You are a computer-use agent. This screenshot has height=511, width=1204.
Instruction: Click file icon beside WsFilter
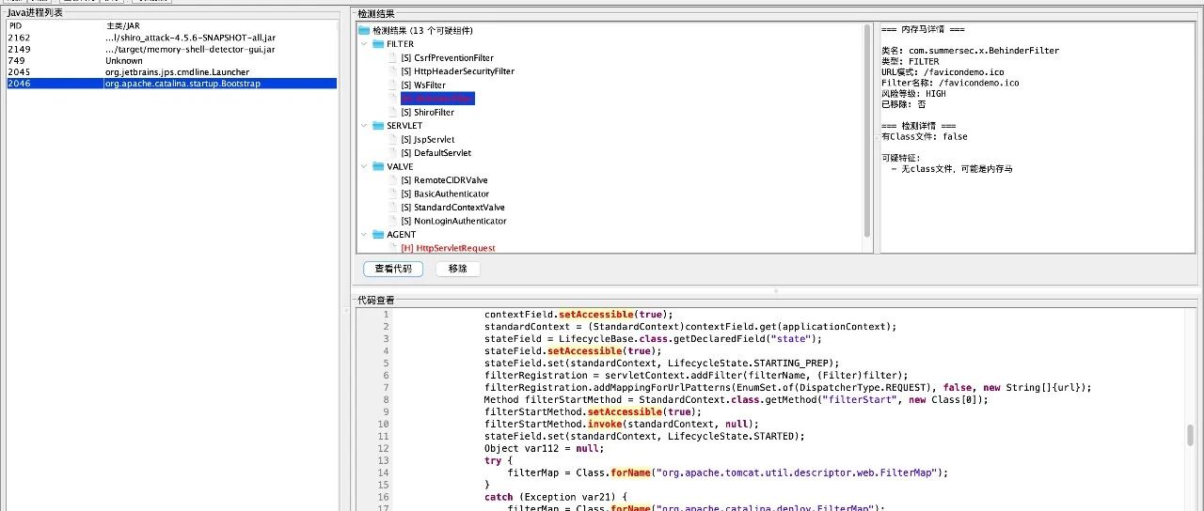pos(393,85)
